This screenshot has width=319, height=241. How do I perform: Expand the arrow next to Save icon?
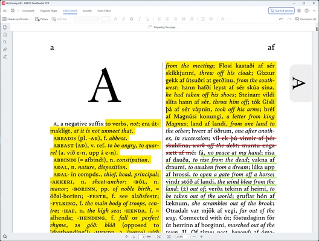pos(18,11)
